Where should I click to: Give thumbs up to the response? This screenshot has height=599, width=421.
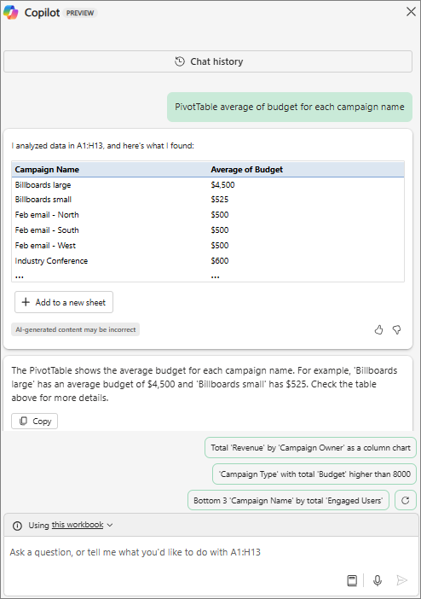tap(378, 329)
